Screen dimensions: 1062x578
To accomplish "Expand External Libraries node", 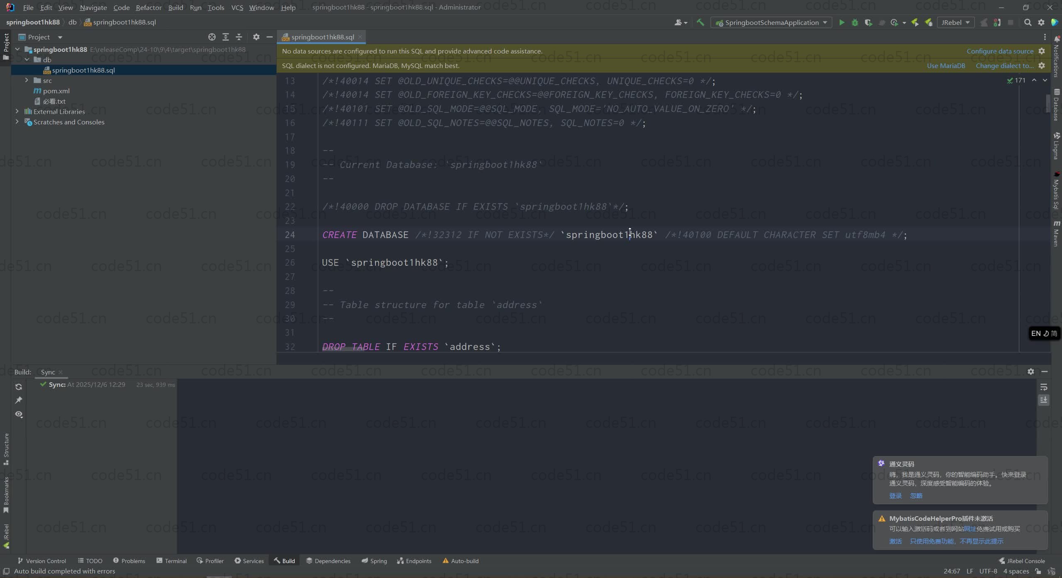I will coord(17,112).
